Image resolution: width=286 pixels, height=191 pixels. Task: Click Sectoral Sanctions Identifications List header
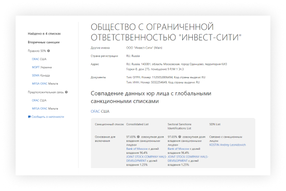click(x=180, y=126)
